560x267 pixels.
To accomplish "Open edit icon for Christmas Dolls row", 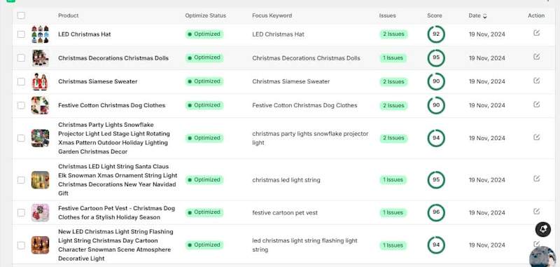I will [x=536, y=57].
